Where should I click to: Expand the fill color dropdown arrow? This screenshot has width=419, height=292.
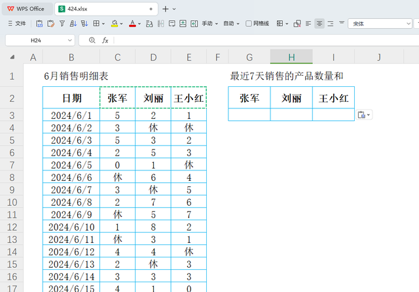121,24
